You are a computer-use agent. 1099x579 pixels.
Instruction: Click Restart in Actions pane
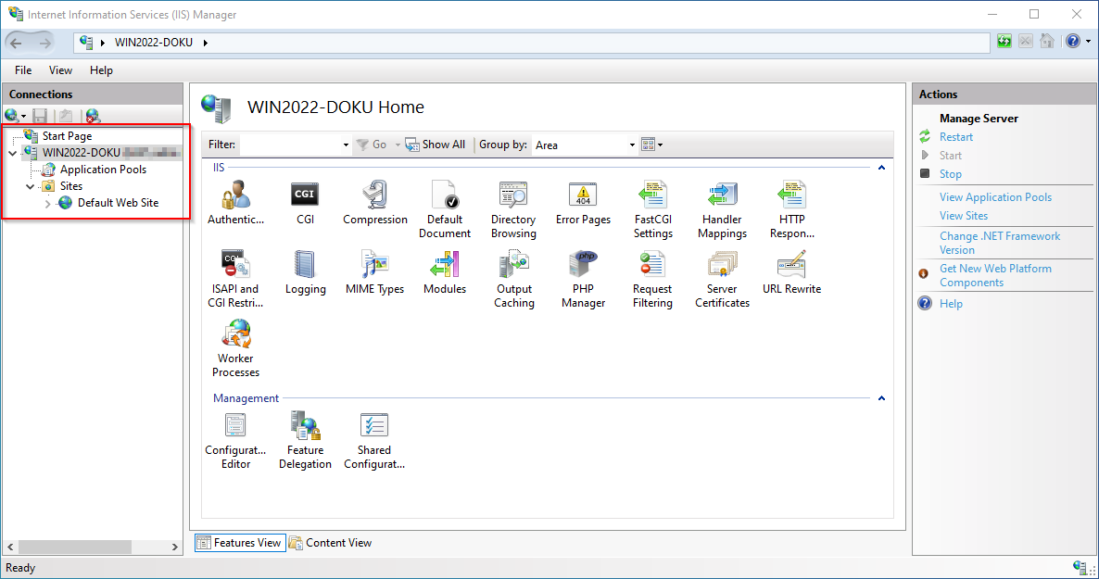click(x=956, y=137)
